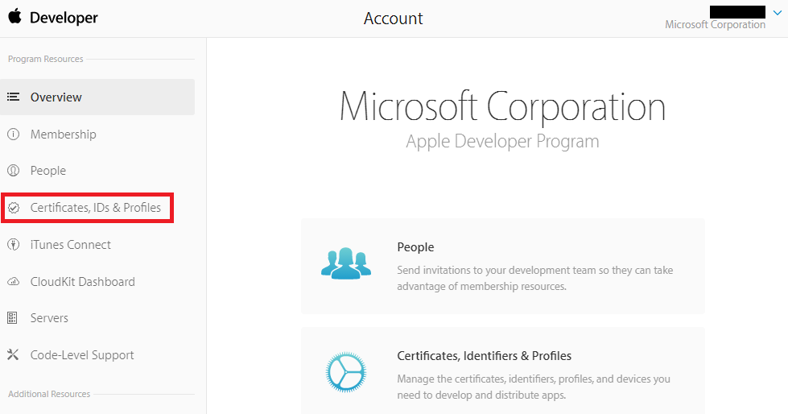Click the Apple Developer Program subtitle
The width and height of the screenshot is (788, 414).
(502, 141)
